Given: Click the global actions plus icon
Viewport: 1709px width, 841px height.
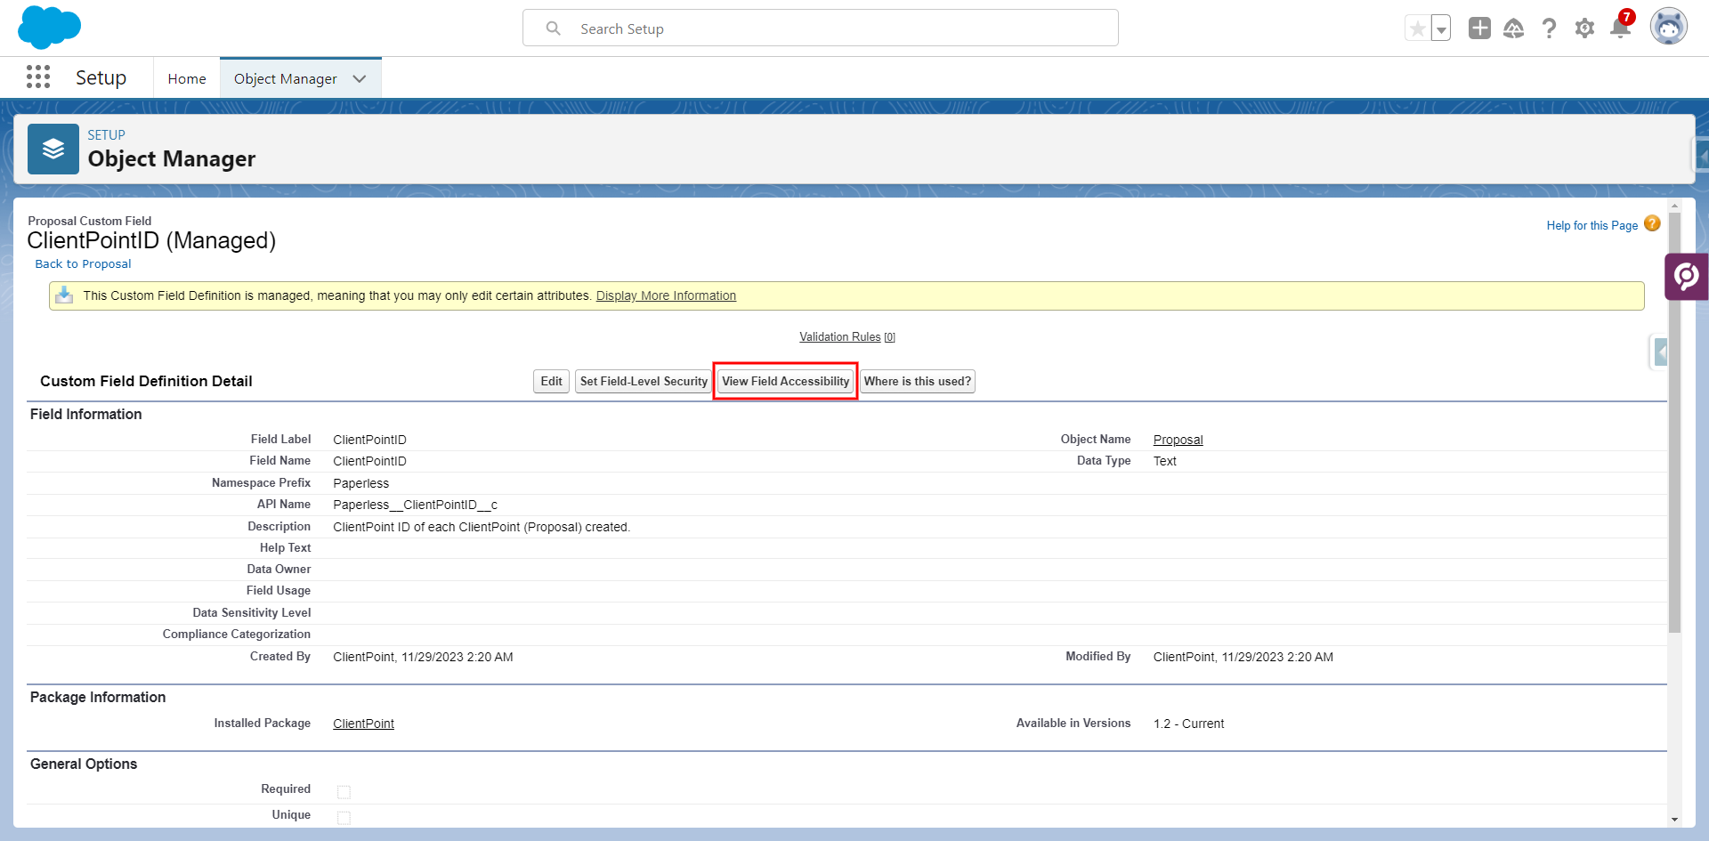Looking at the screenshot, I should [x=1479, y=28].
